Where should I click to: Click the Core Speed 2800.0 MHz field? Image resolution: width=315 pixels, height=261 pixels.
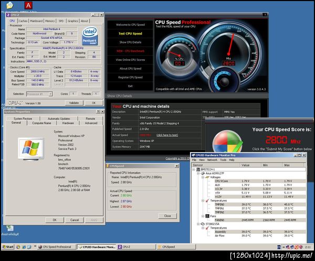[x=38, y=71]
